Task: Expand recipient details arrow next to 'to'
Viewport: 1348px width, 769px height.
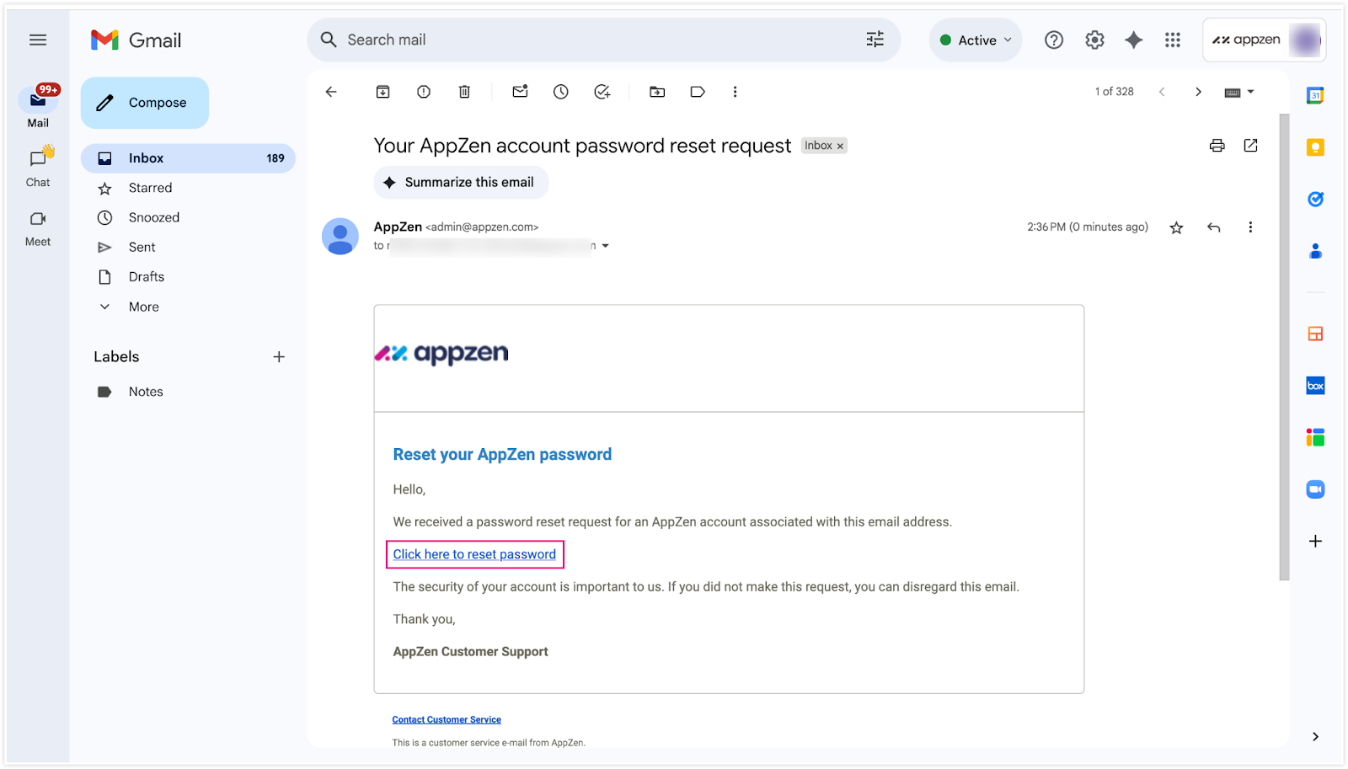Action: (605, 246)
